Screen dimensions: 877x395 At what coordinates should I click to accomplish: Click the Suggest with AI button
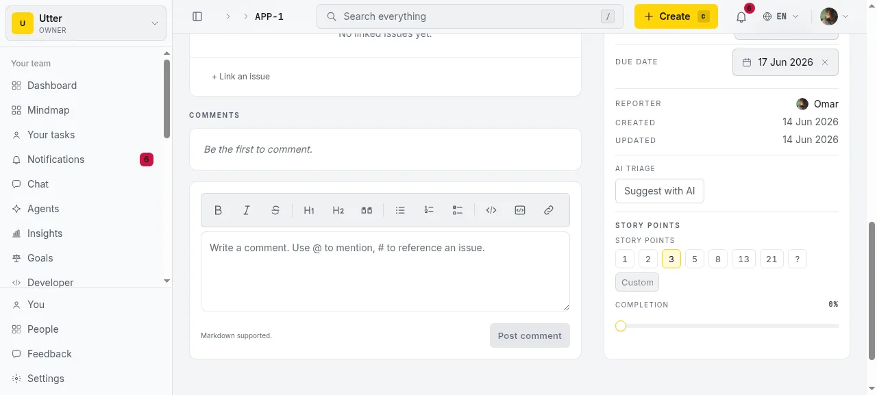(x=660, y=191)
